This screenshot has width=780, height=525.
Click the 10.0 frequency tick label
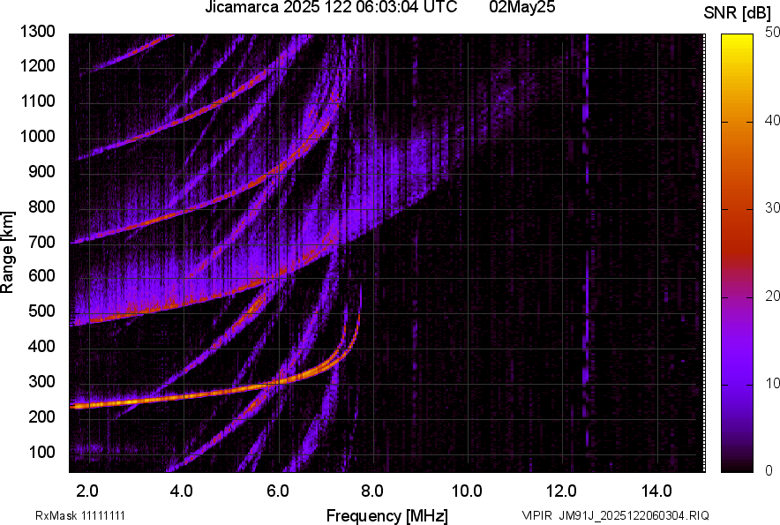467,491
